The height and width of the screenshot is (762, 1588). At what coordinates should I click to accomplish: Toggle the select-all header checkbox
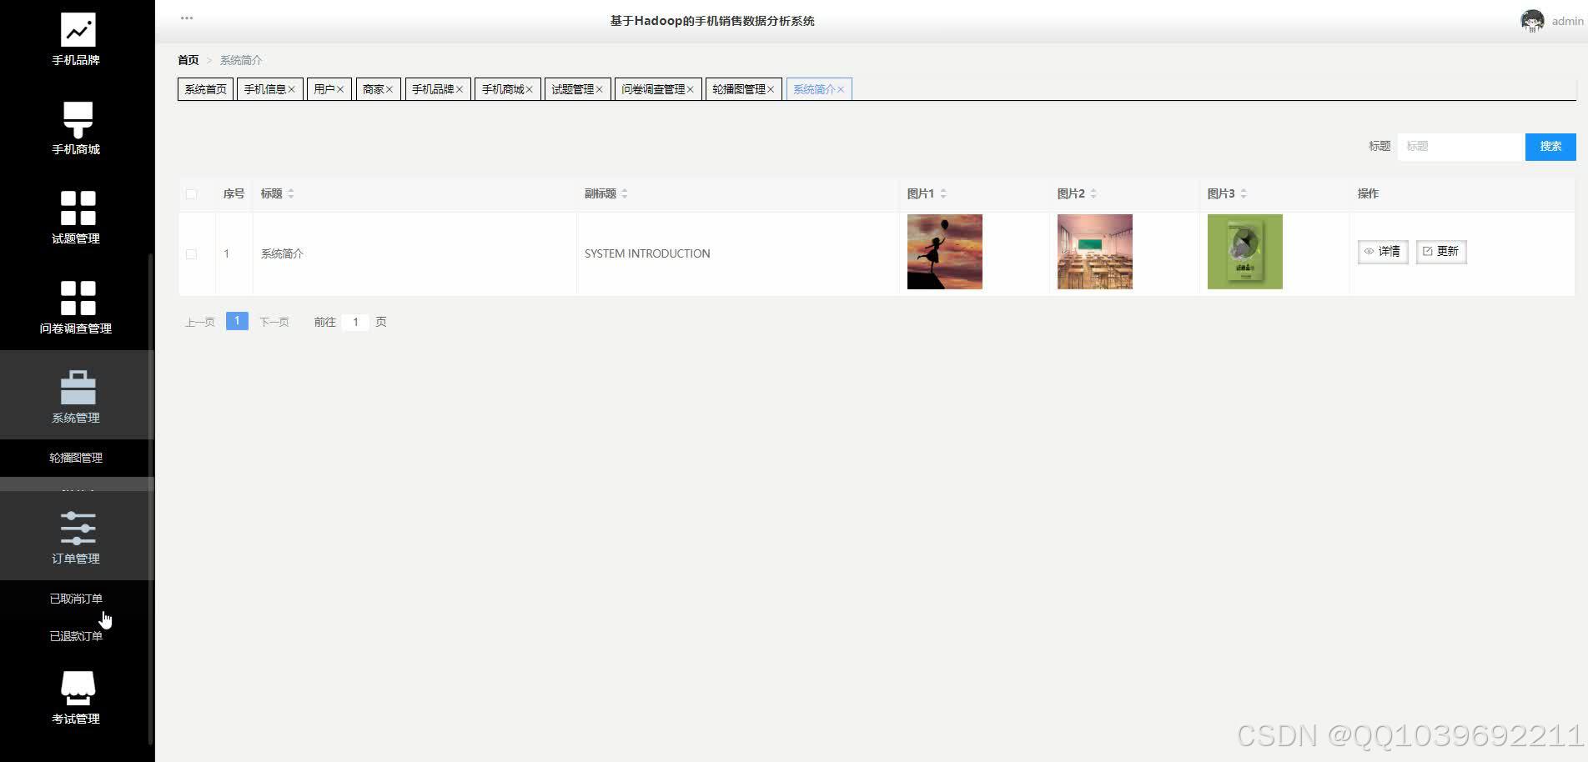pyautogui.click(x=191, y=193)
